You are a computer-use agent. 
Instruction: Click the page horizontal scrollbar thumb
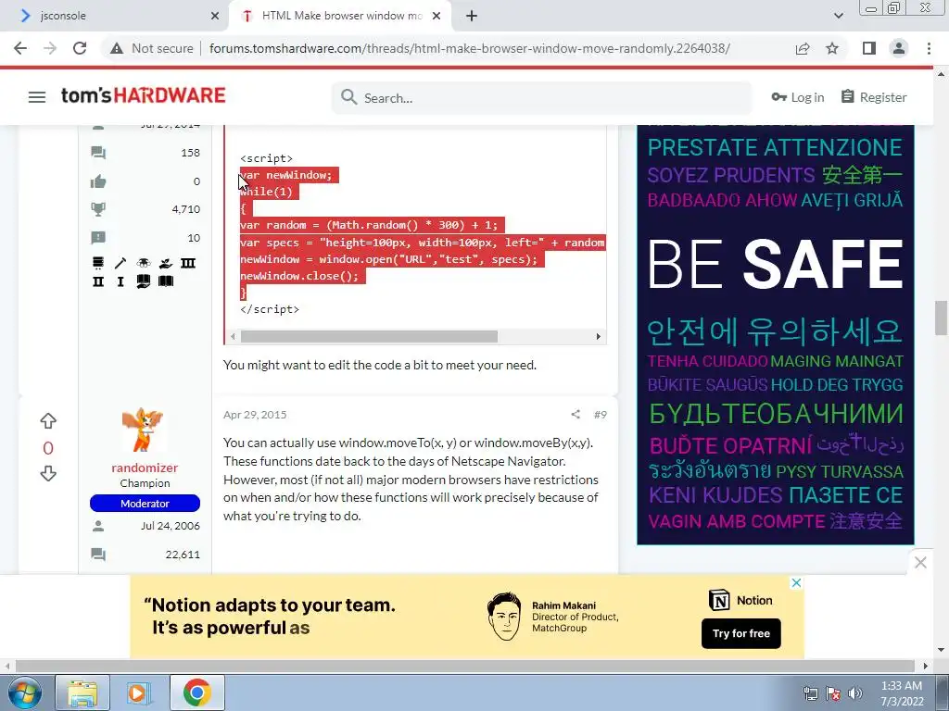click(465, 667)
